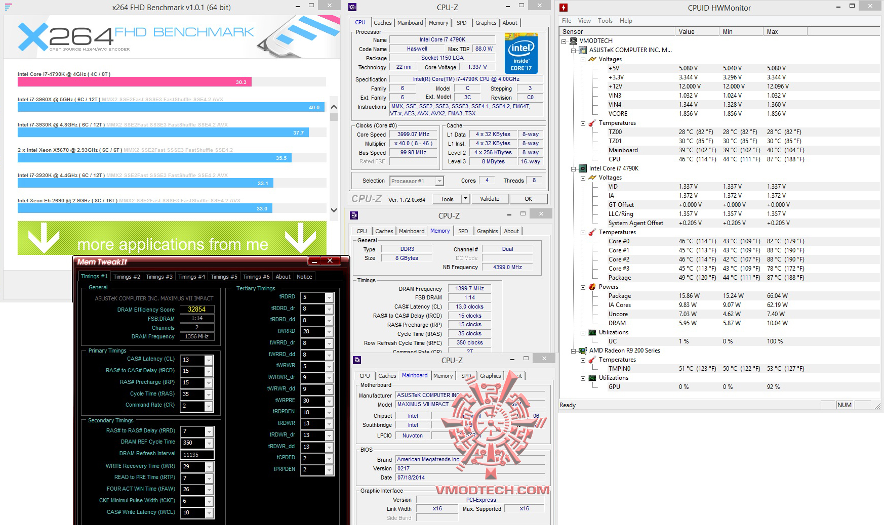Click the DRAM Efficiency Score value field
This screenshot has height=525, width=884.
point(197,309)
